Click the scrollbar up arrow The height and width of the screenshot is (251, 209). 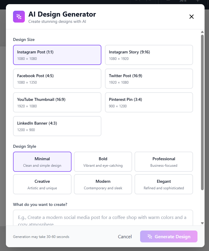[x=202, y=32]
